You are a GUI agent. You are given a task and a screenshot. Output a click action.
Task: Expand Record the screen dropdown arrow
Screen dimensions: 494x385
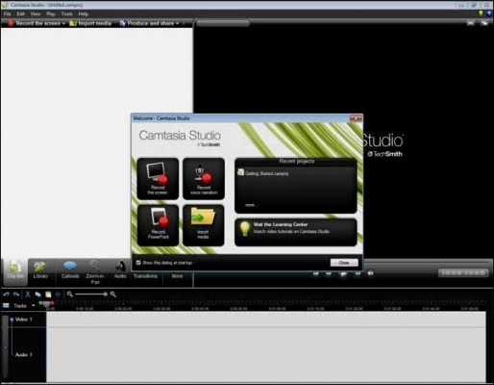pos(63,23)
